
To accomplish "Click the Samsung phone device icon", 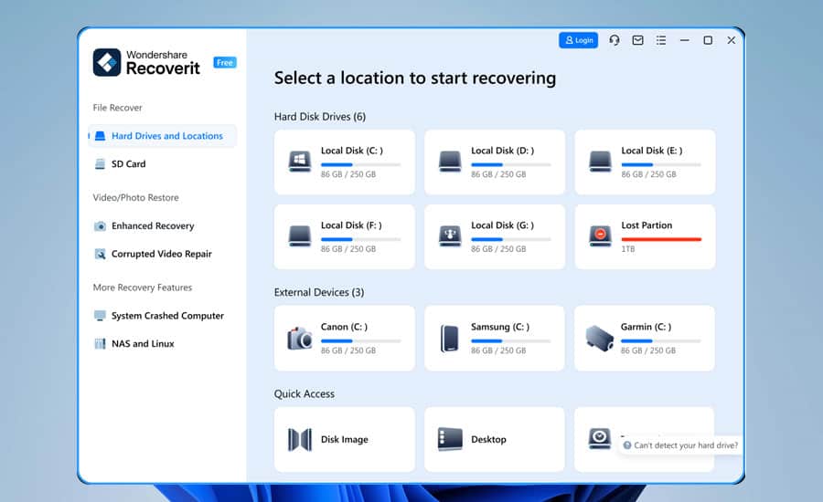I will (450, 338).
